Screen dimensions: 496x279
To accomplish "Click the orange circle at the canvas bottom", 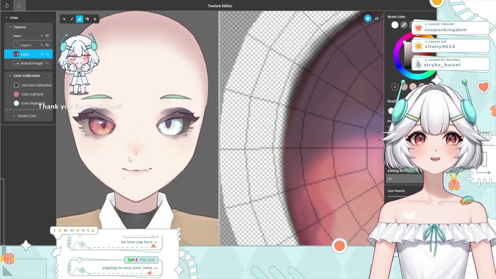I will click(339, 246).
